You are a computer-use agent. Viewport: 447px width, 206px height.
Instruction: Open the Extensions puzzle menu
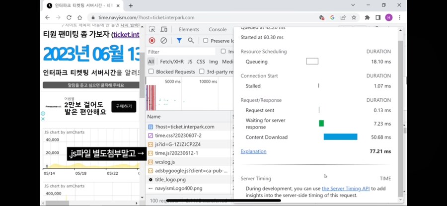coord(367,17)
